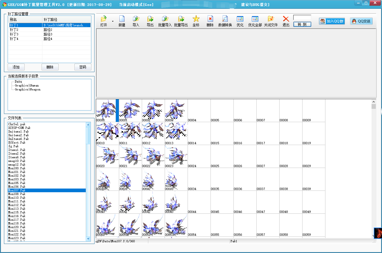Select sprite thumbnail 00003
The width and height of the screenshot is (382, 253).
pos(176,110)
